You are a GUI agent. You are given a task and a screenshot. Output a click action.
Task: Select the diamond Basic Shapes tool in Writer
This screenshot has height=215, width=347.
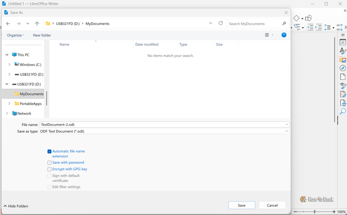296,18
